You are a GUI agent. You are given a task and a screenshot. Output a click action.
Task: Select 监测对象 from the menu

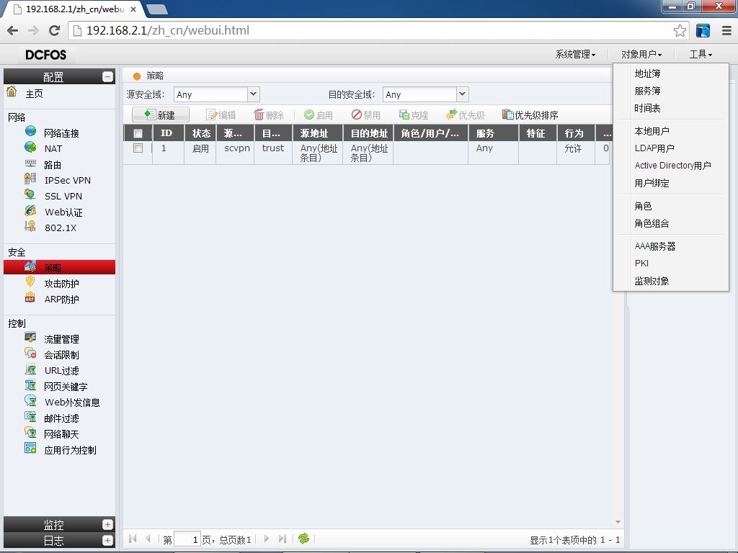pos(652,282)
